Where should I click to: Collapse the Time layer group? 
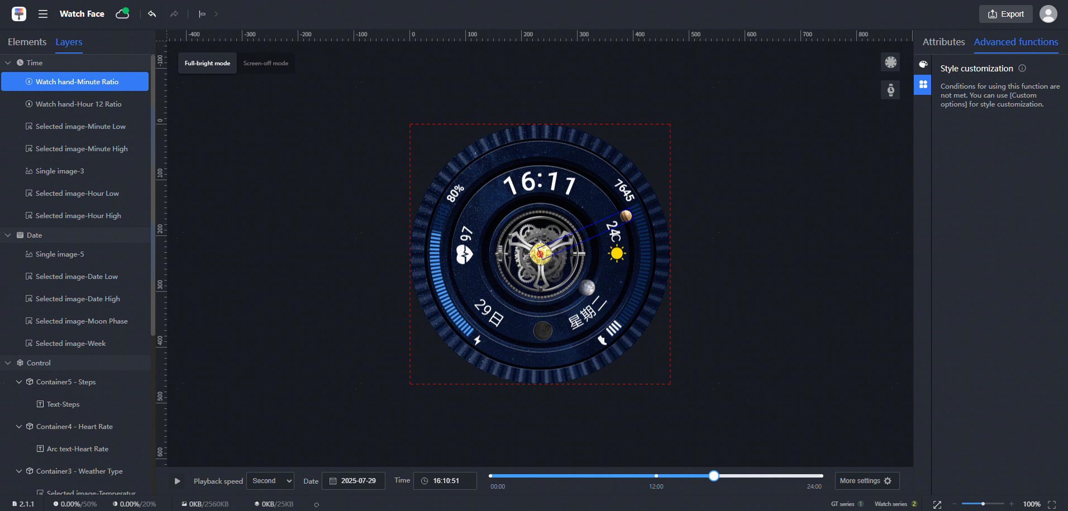coord(8,63)
